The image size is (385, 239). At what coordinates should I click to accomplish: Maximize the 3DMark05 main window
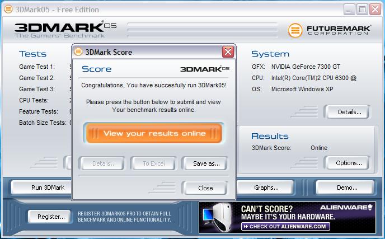tap(362, 10)
